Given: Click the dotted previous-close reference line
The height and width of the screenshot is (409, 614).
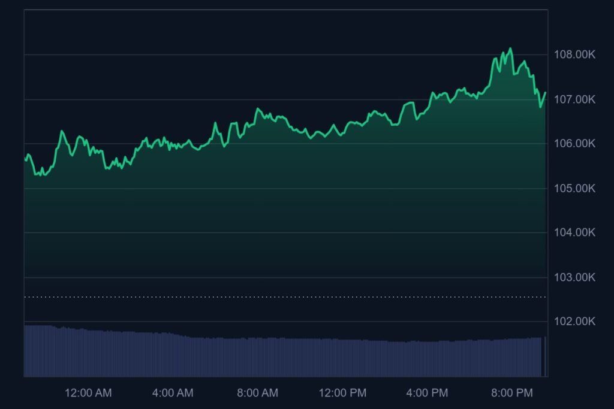Looking at the screenshot, I should tap(286, 297).
